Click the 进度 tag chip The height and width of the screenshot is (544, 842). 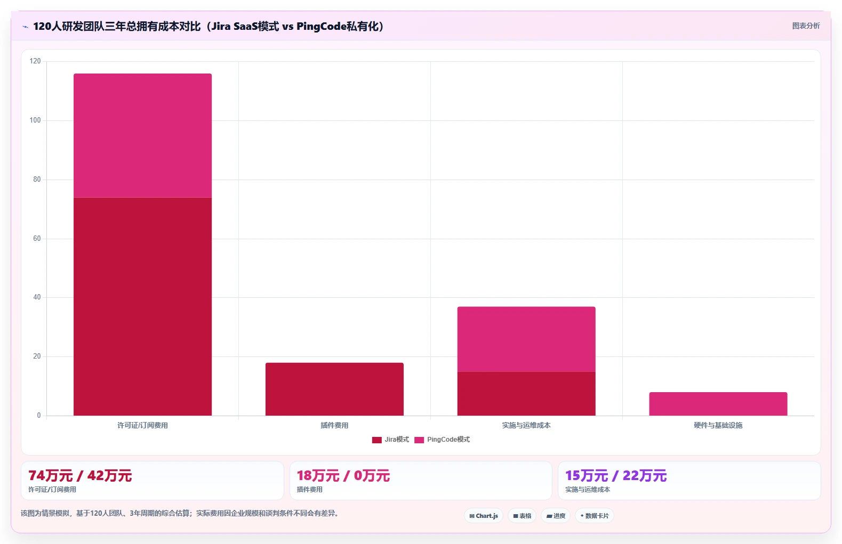click(x=556, y=516)
